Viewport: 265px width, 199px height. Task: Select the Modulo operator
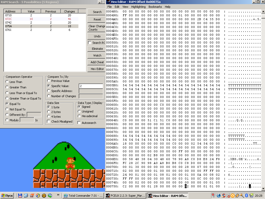(x=7, y=120)
